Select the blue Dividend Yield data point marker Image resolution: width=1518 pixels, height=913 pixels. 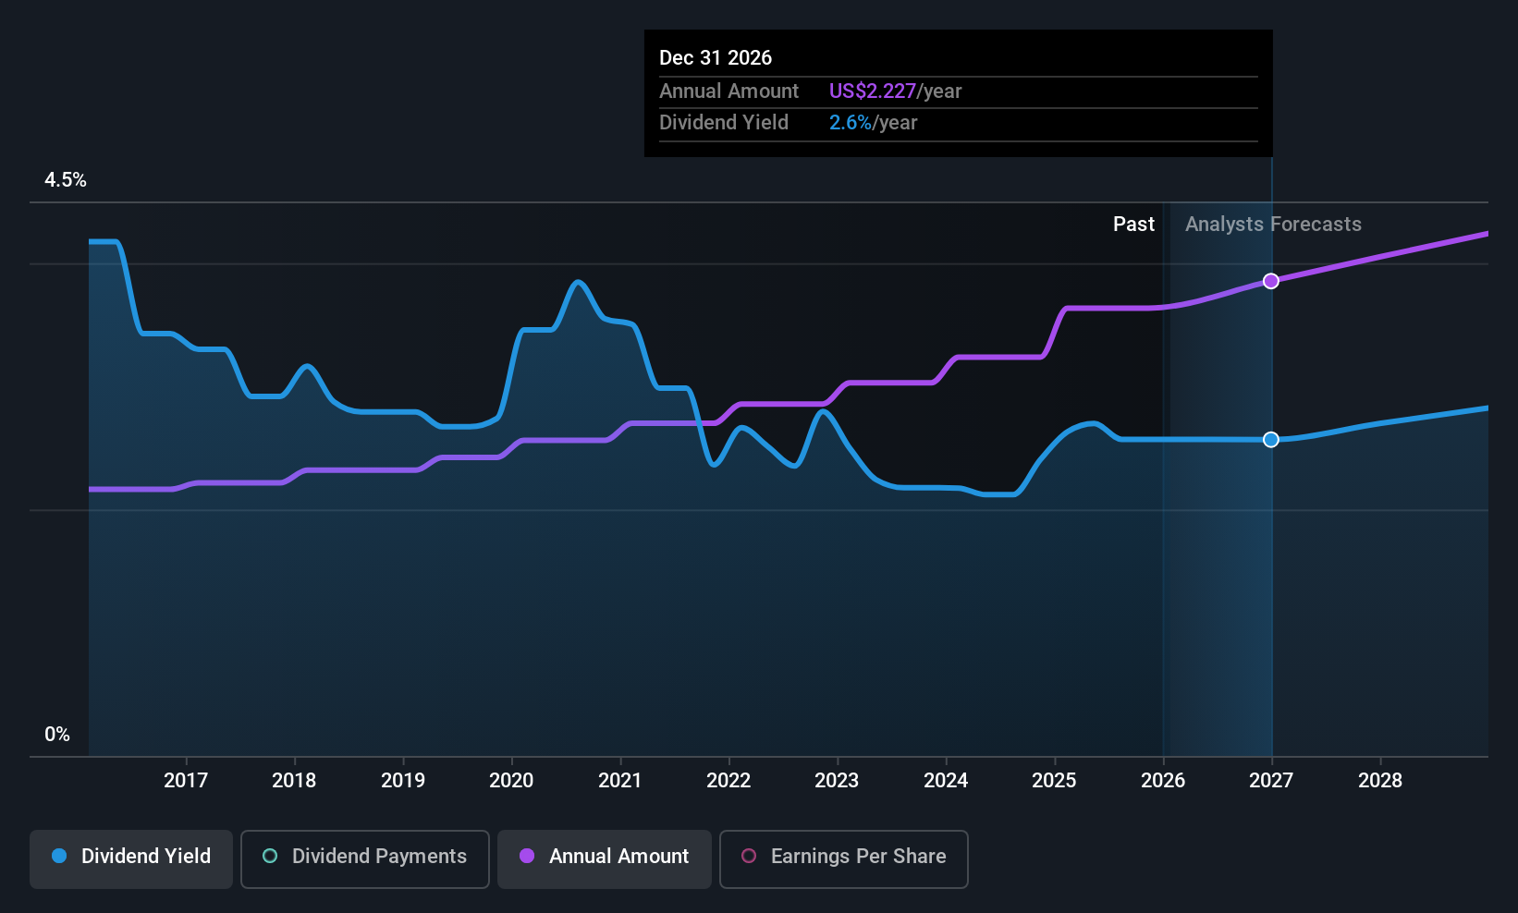[x=1271, y=440]
